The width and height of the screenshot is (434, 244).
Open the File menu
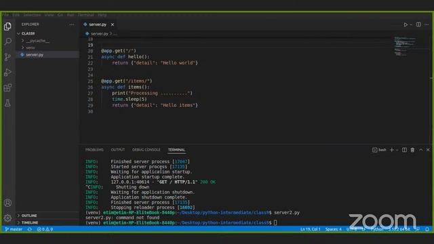click(x=6, y=15)
